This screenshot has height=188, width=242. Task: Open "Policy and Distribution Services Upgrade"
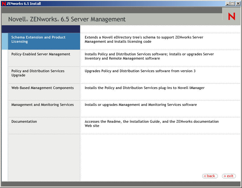pos(38,73)
